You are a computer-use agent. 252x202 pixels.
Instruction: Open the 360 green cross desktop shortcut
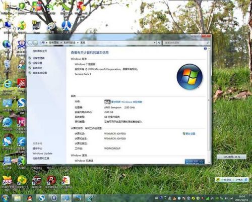[x=22, y=181]
